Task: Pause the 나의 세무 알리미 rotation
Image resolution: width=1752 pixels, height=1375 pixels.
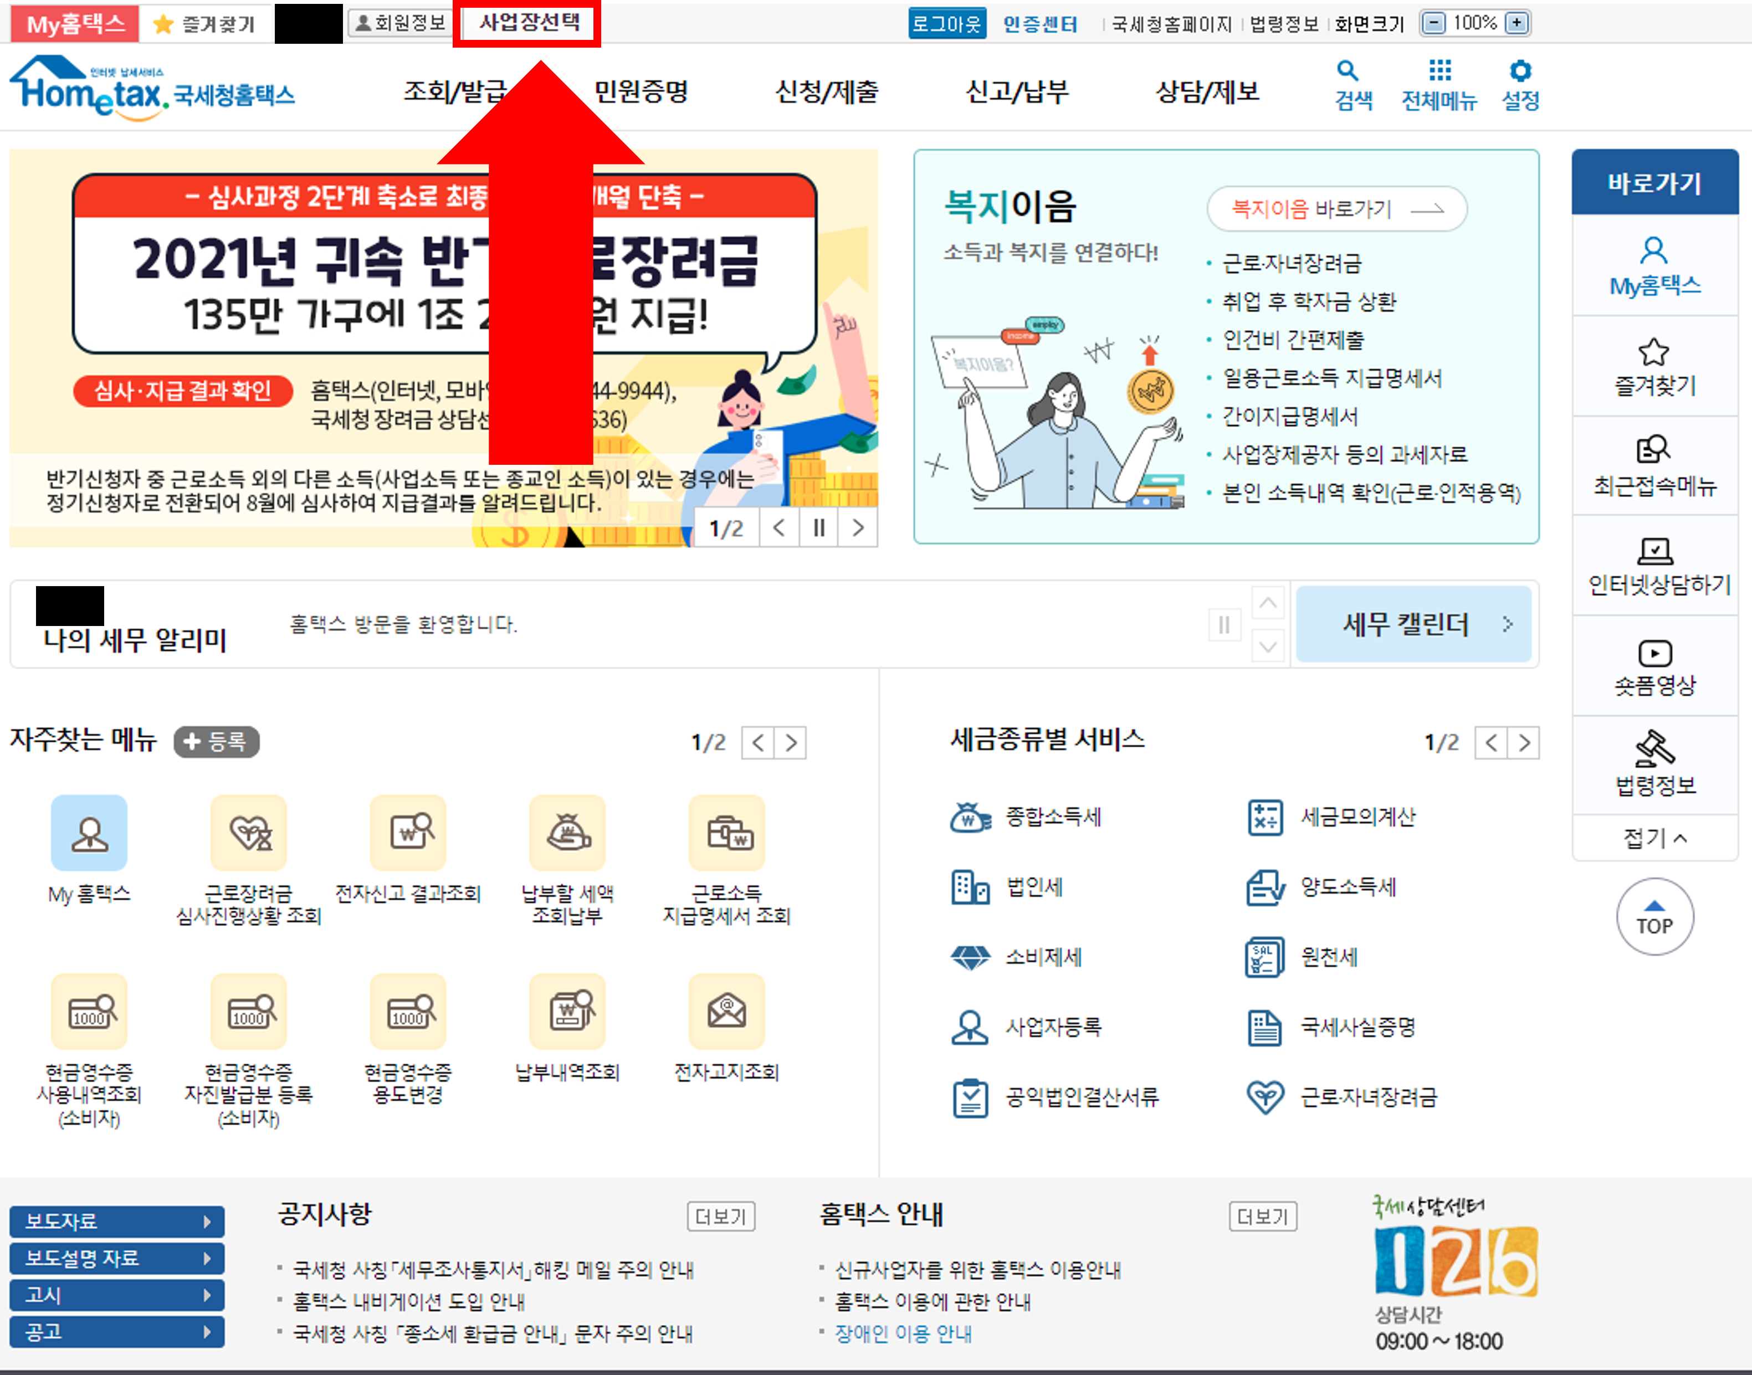Action: point(1224,624)
